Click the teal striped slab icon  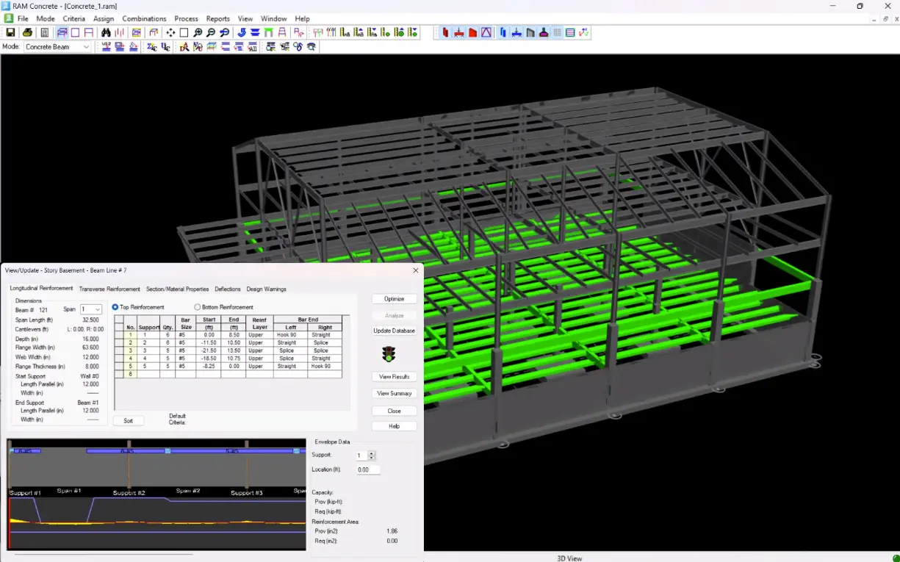(x=570, y=32)
